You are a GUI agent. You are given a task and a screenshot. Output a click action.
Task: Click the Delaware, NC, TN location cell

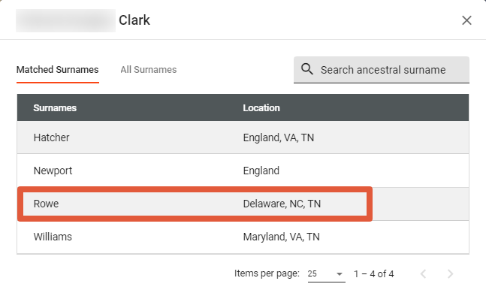[x=282, y=204]
